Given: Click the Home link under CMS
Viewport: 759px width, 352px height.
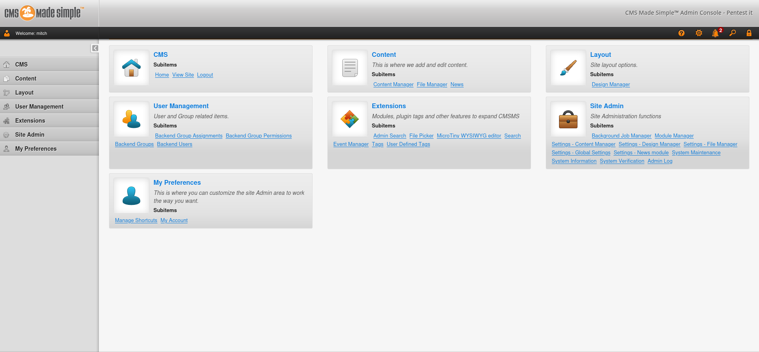Looking at the screenshot, I should (162, 75).
